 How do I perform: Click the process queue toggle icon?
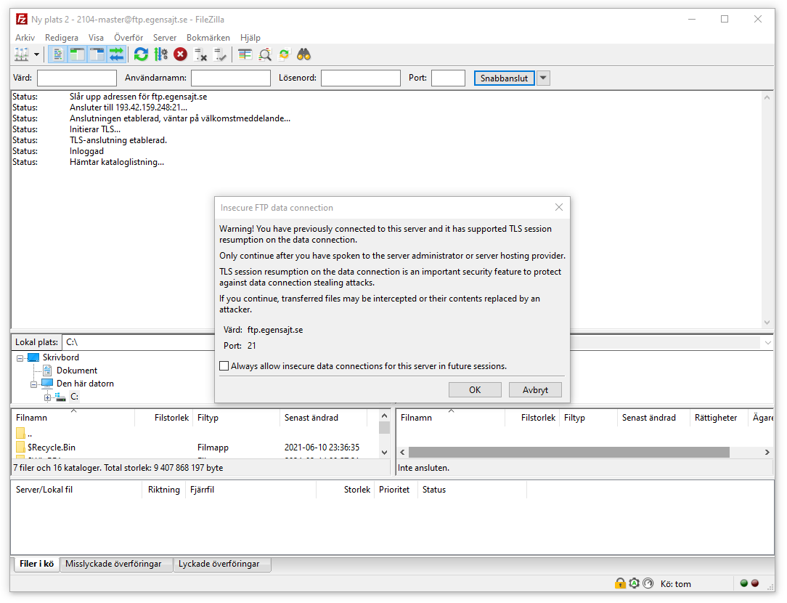[161, 54]
